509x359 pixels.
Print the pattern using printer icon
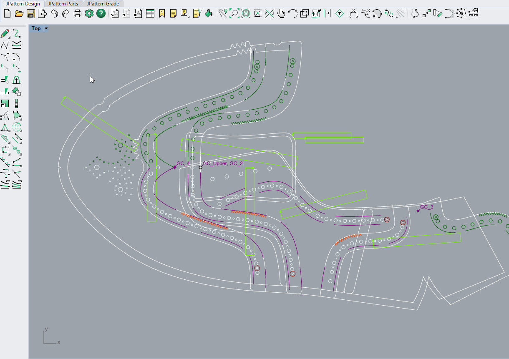point(78,14)
